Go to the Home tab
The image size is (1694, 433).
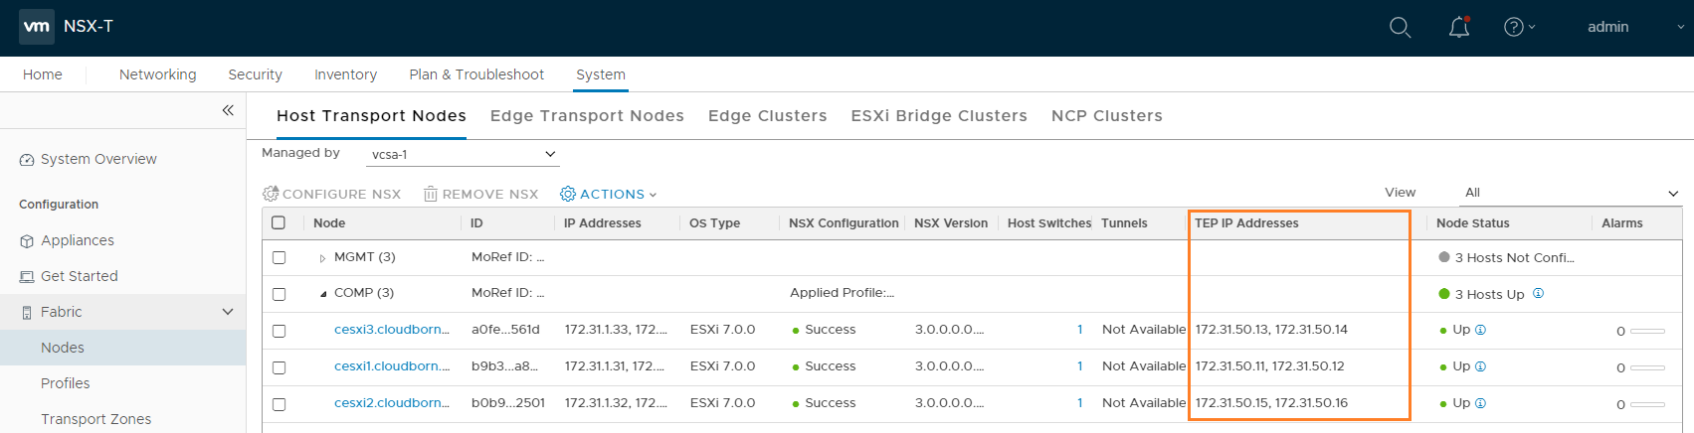pyautogui.click(x=43, y=74)
